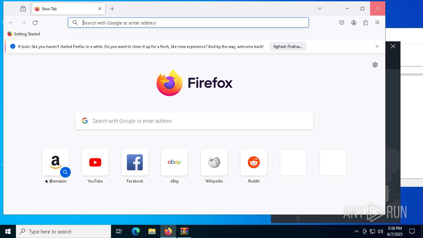
Task: Click the taskbar search box
Action: (x=63, y=231)
